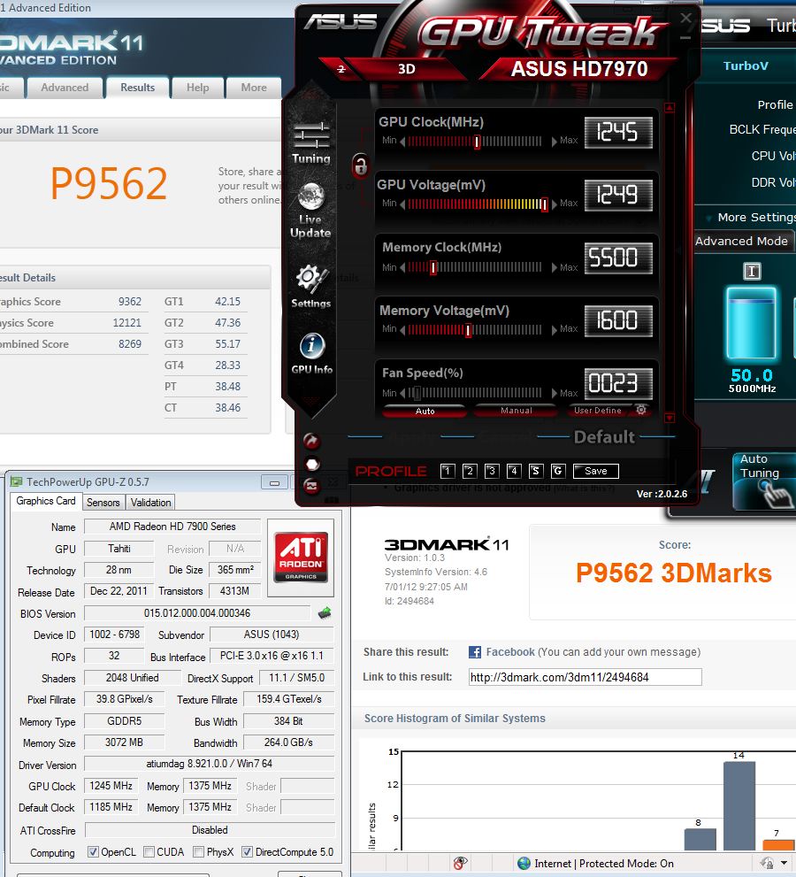Image resolution: width=796 pixels, height=877 pixels.
Task: Decrease GPU Voltage with the Min arrow
Action: point(402,204)
